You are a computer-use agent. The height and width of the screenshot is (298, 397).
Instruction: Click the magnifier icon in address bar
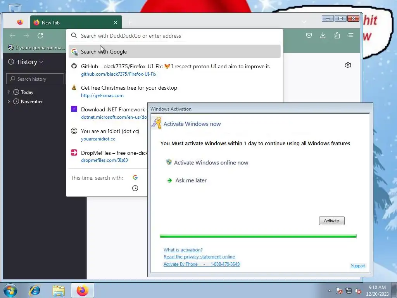[74, 35]
